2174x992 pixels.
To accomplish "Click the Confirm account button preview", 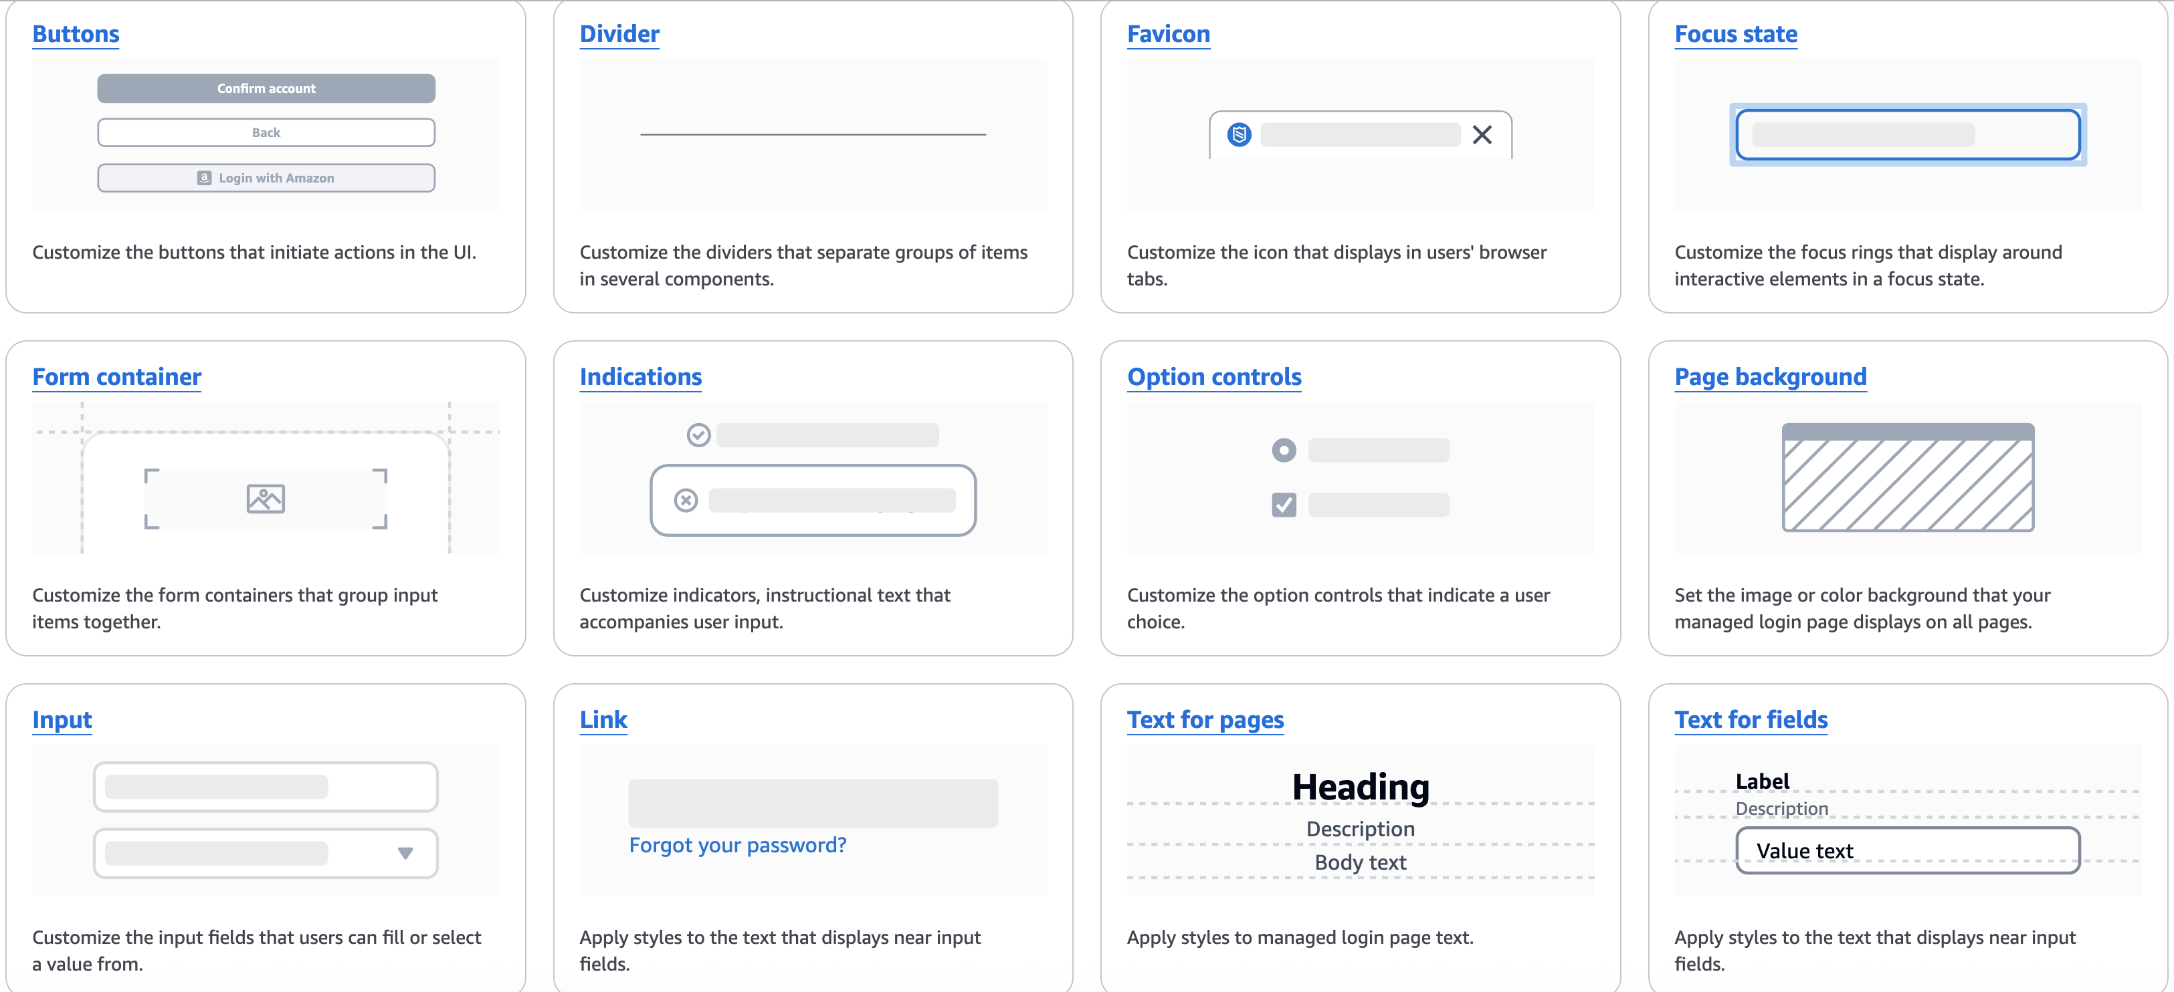I will click(x=266, y=88).
